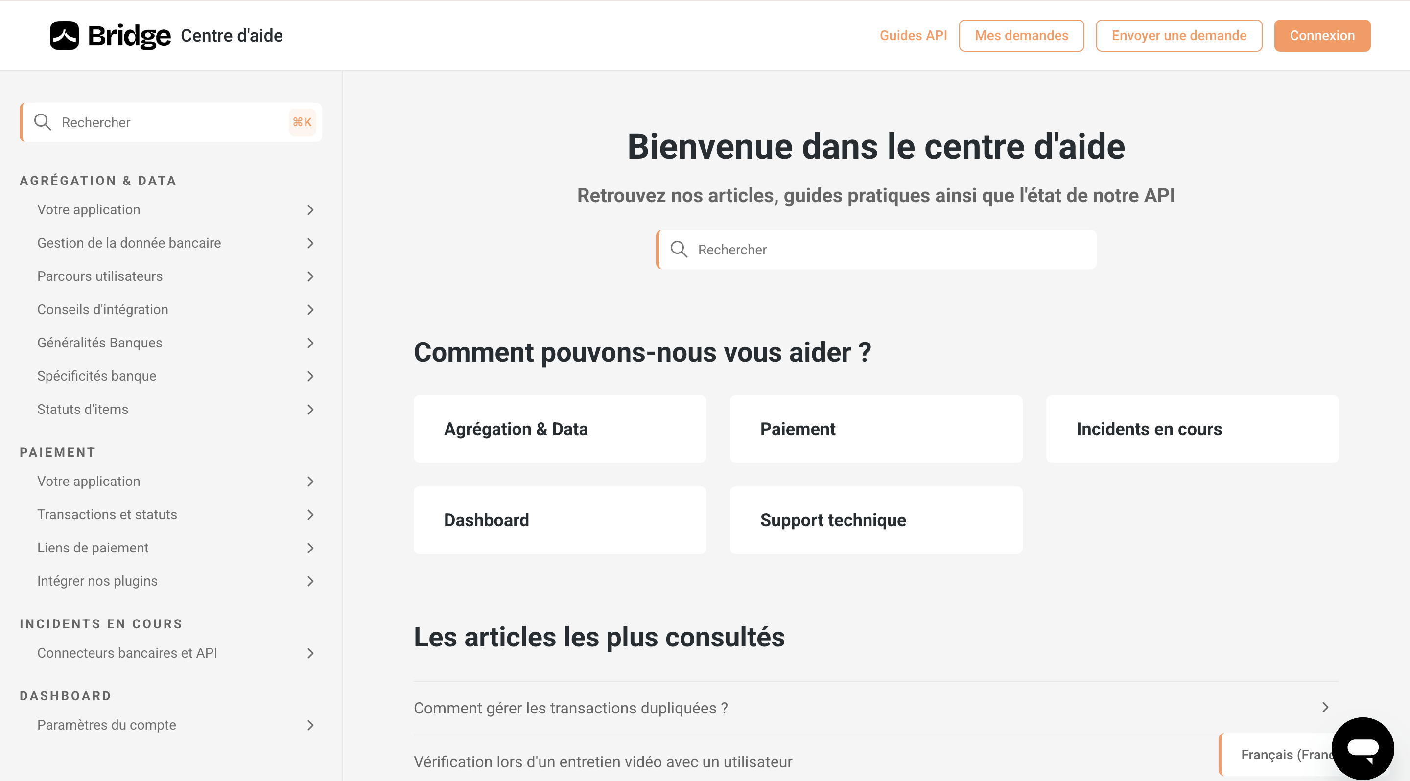
Task: Expand Conseils d'intégration chevron
Action: 310,310
